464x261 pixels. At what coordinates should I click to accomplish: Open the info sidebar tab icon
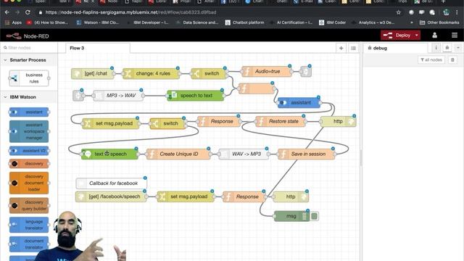click(x=436, y=48)
